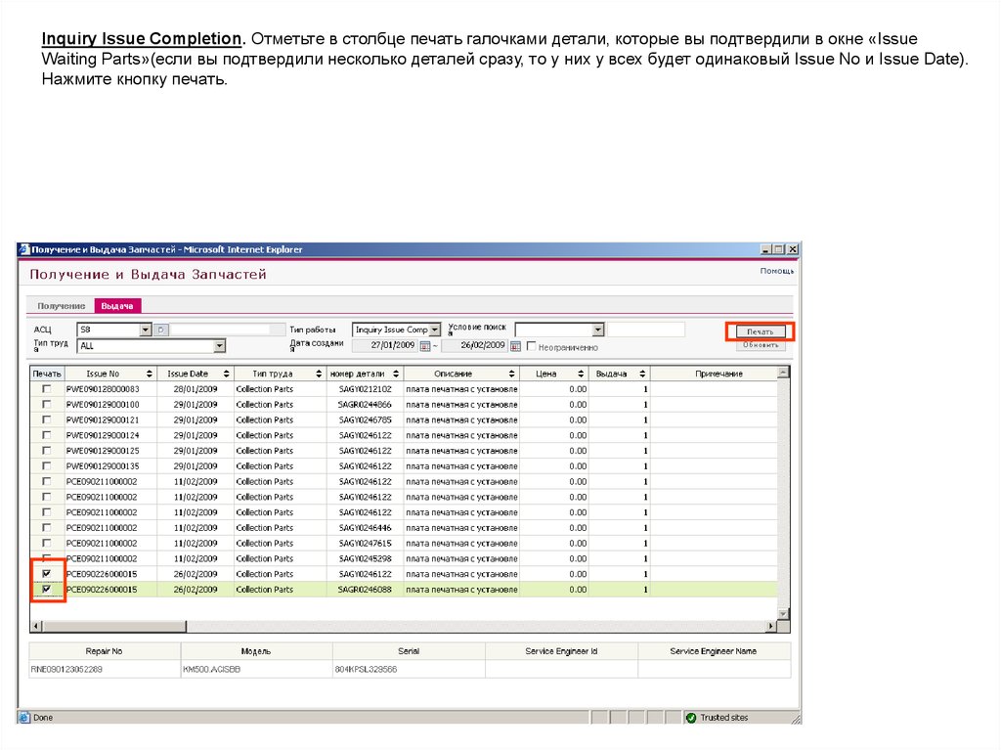The height and width of the screenshot is (750, 1001).
Task: Sort by the Выдача column arrows
Action: point(642,374)
